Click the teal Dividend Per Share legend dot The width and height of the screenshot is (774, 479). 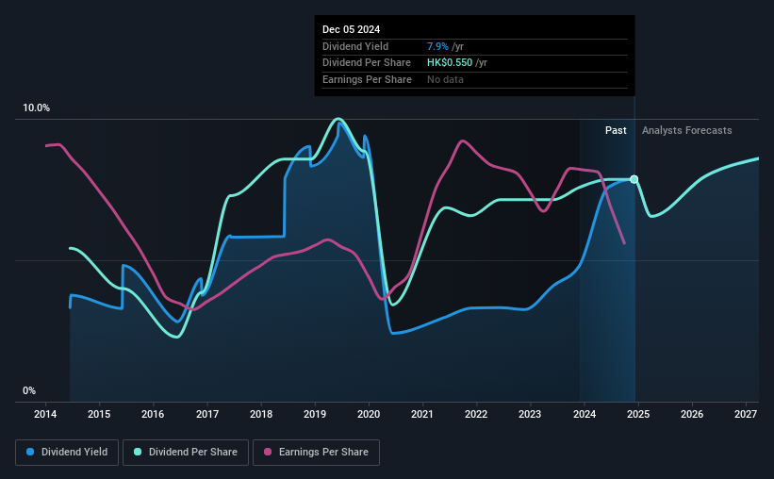click(138, 452)
